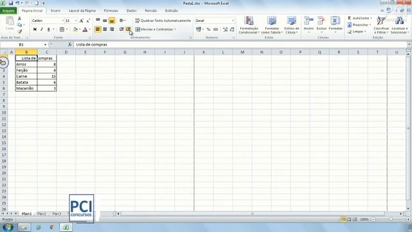Open the Arquivo tab
The height and width of the screenshot is (232, 412).
pyautogui.click(x=8, y=11)
